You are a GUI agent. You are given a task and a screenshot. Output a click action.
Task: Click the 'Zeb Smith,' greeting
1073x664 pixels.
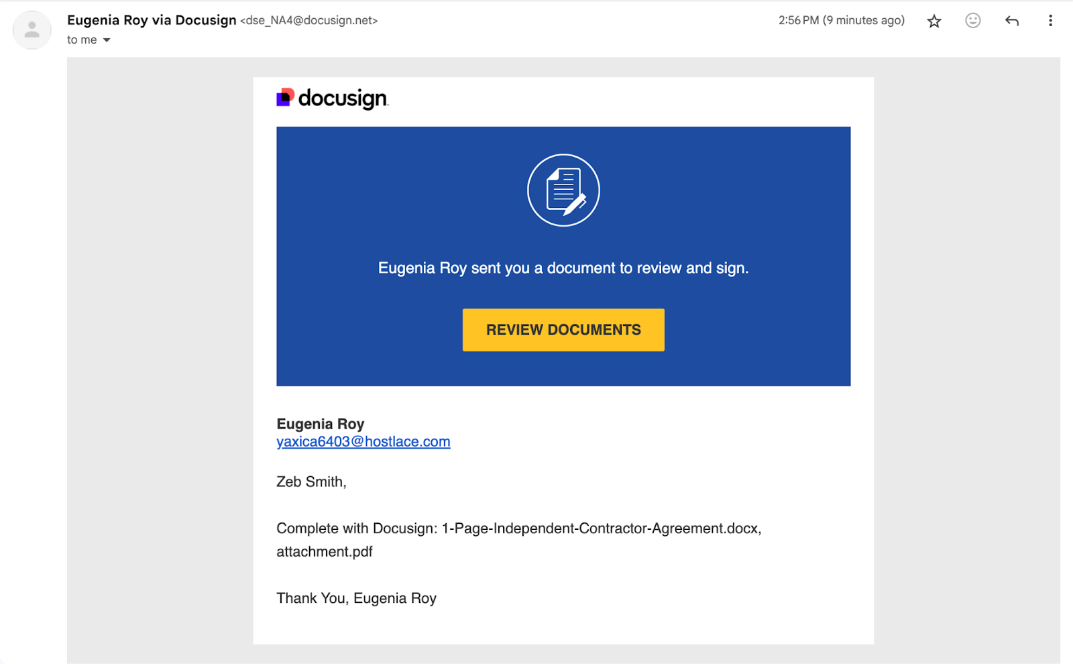point(311,482)
